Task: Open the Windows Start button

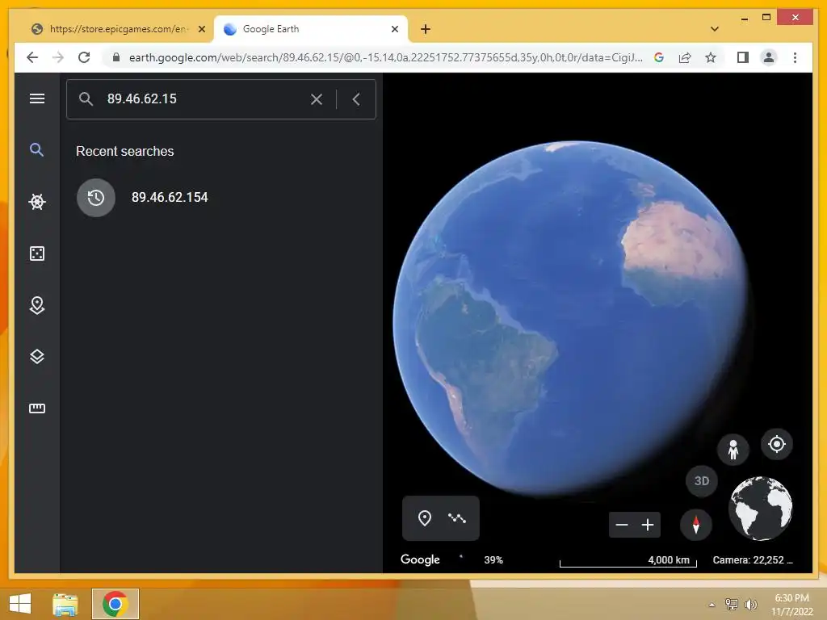Action: pos(20,603)
